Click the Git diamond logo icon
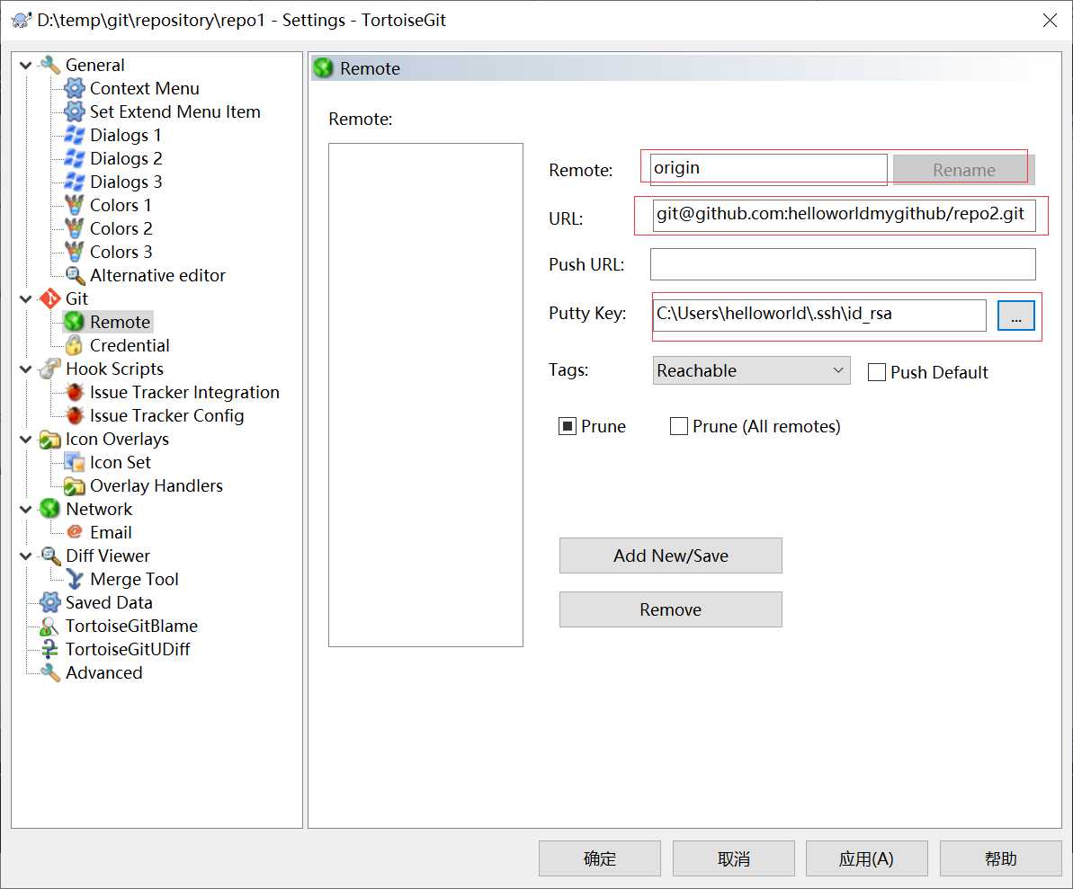Viewport: 1073px width, 889px height. pyautogui.click(x=50, y=298)
